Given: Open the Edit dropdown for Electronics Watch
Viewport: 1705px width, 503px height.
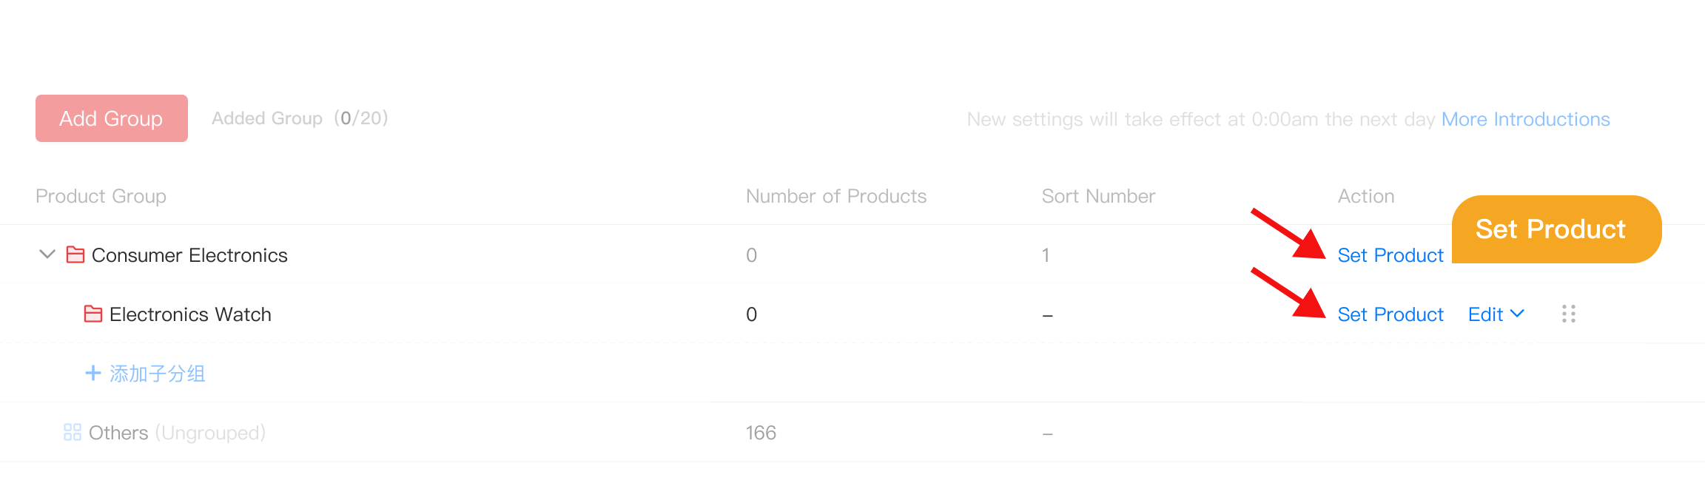Looking at the screenshot, I should 1496,314.
